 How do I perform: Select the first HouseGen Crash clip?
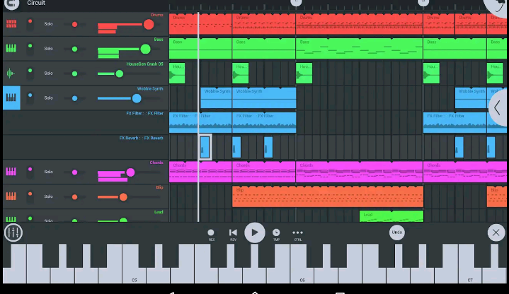(177, 73)
